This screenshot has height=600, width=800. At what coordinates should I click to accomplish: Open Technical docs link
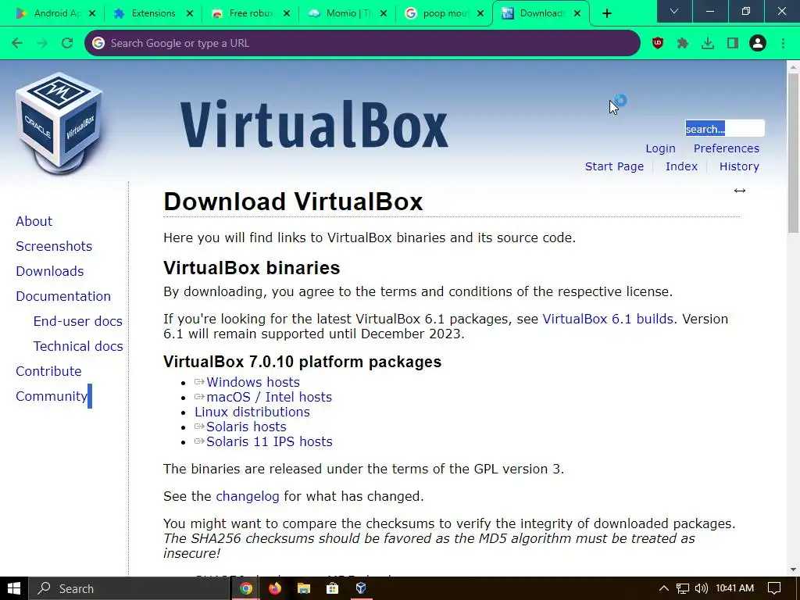pos(78,346)
